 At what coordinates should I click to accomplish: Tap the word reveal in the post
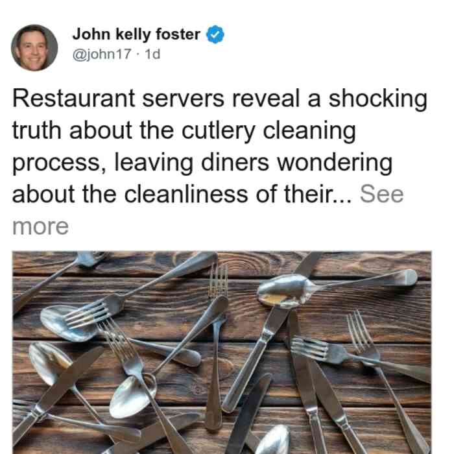[265, 99]
